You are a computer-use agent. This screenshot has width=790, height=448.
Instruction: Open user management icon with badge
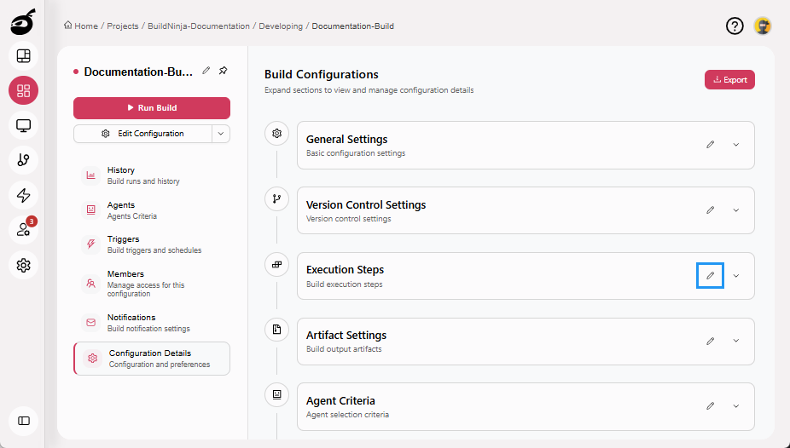tap(23, 230)
